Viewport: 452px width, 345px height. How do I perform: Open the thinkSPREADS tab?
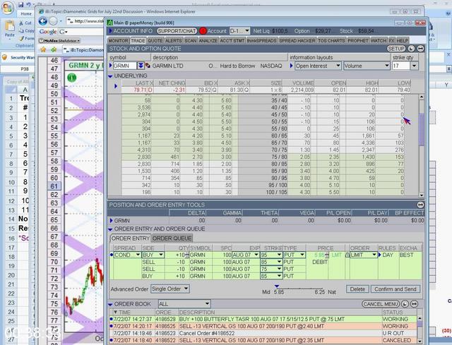[261, 41]
